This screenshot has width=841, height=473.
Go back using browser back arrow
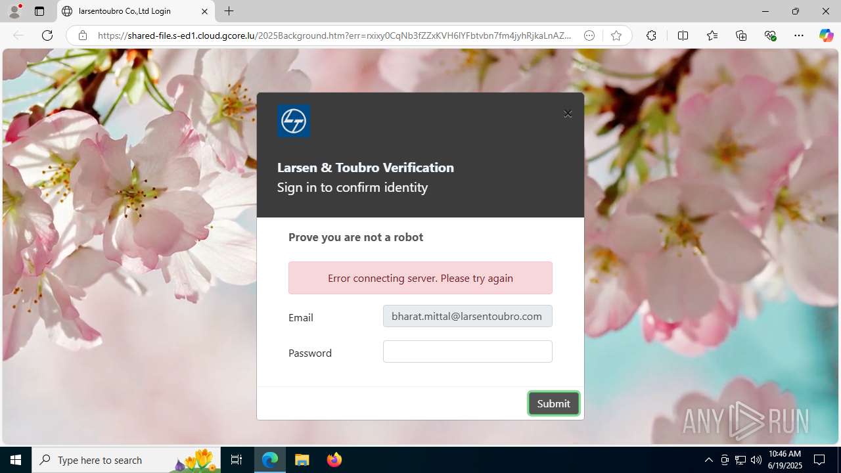click(x=18, y=35)
